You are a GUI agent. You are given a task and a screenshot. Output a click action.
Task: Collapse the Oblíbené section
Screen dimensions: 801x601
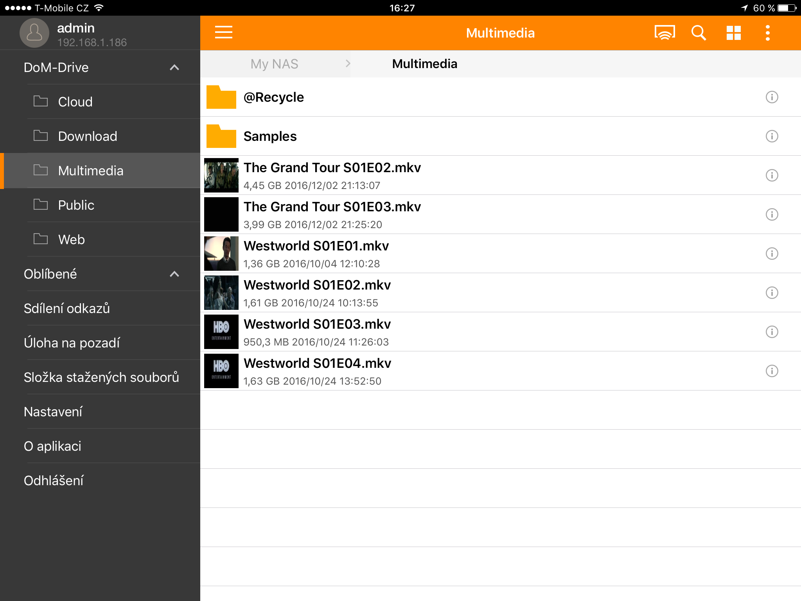[174, 274]
